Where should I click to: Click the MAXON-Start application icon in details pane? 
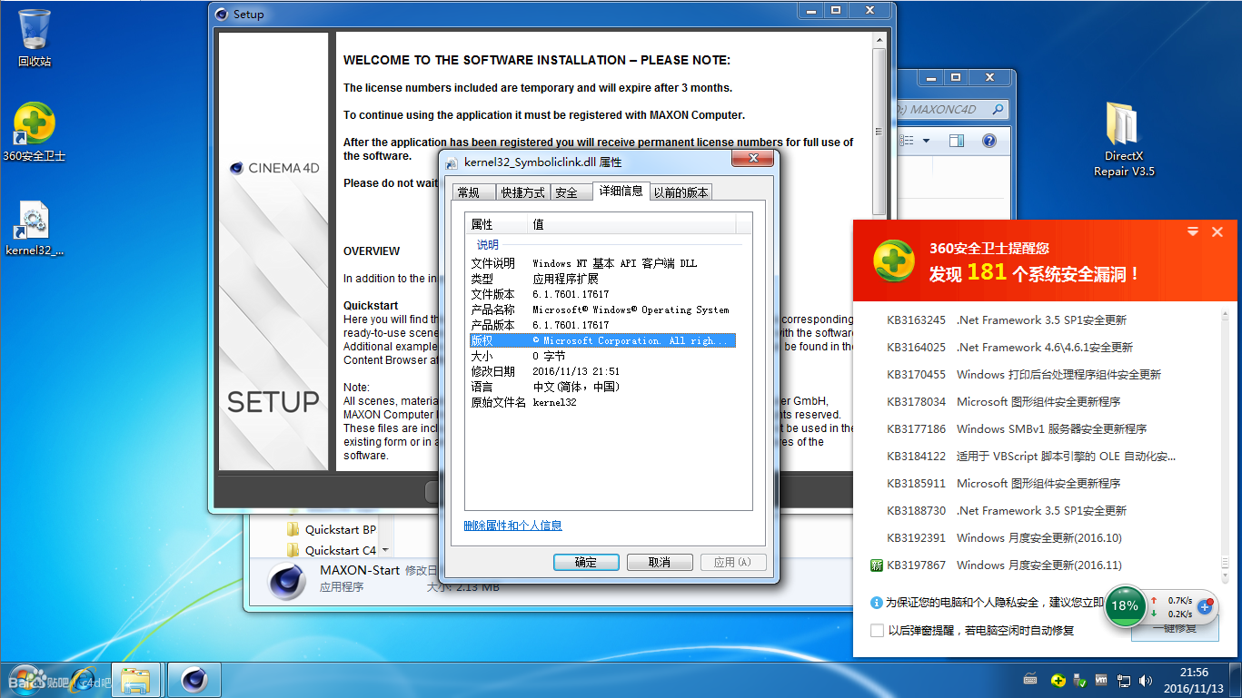(x=287, y=580)
